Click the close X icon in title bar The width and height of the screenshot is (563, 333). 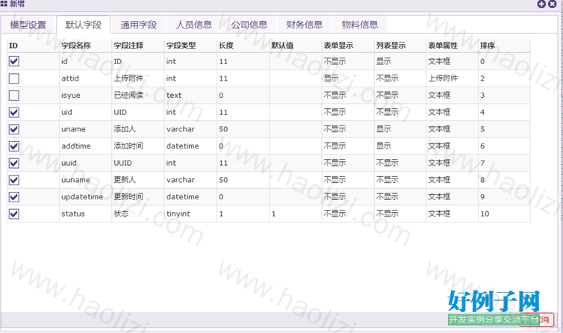click(x=553, y=4)
